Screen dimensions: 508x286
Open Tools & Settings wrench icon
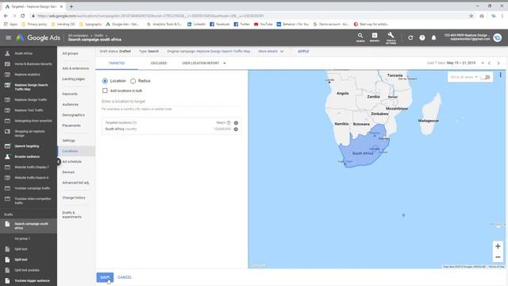tap(391, 37)
